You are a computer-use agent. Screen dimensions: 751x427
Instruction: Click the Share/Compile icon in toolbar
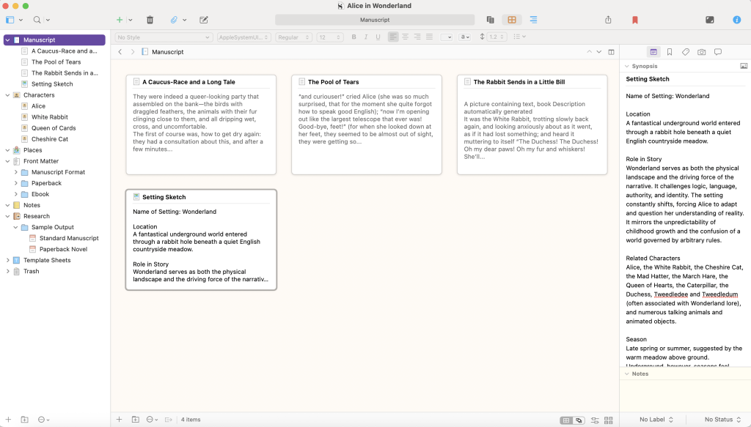pos(608,20)
